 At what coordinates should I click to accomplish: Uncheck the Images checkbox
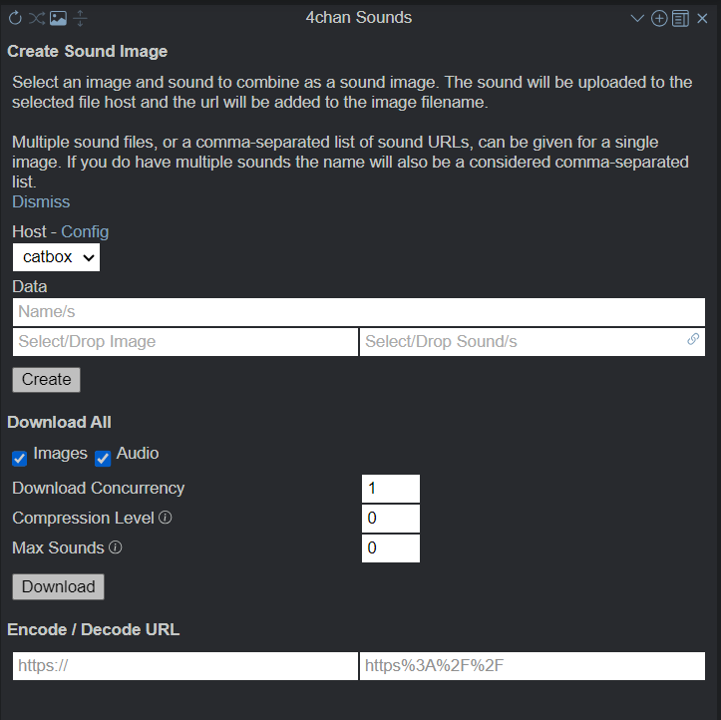19,459
